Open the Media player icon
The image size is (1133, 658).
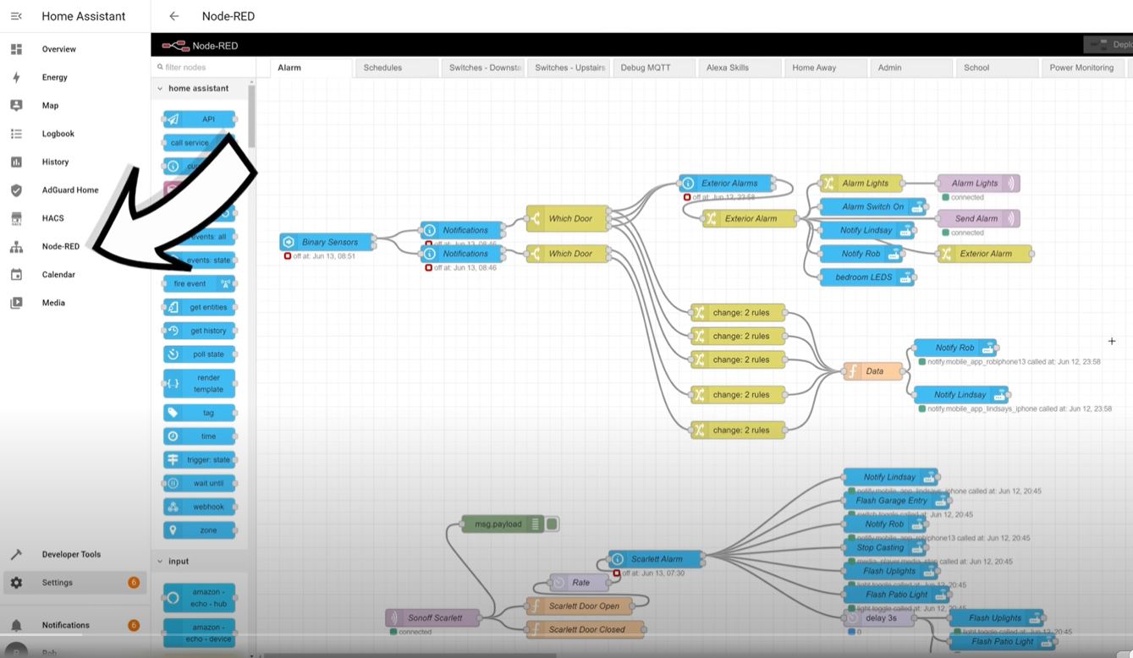16,303
